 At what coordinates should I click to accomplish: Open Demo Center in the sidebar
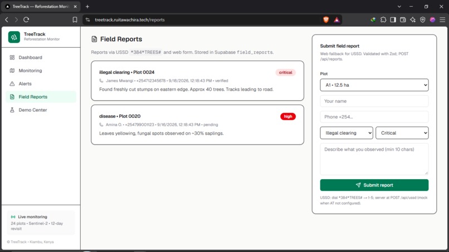tap(41, 110)
